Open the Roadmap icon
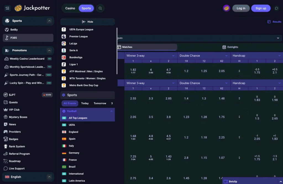The width and height of the screenshot is (283, 184). pyautogui.click(x=6, y=161)
